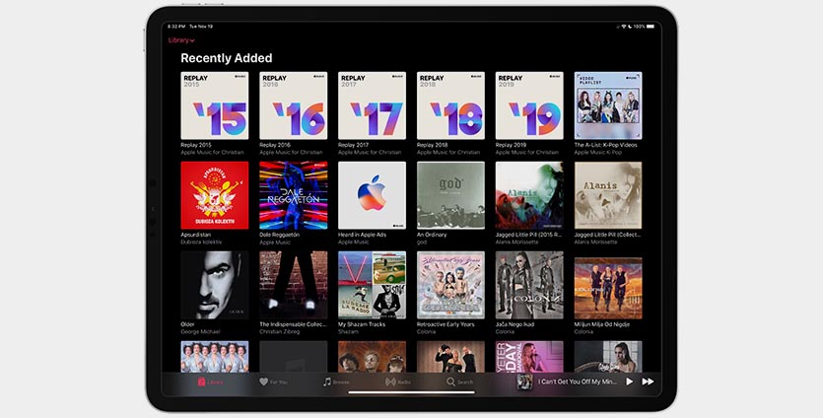This screenshot has width=823, height=418.
Task: Tap the now playing album artwork
Action: click(524, 382)
